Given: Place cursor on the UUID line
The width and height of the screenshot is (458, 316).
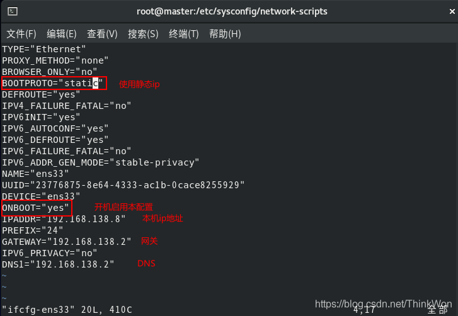Looking at the screenshot, I should tap(122, 185).
